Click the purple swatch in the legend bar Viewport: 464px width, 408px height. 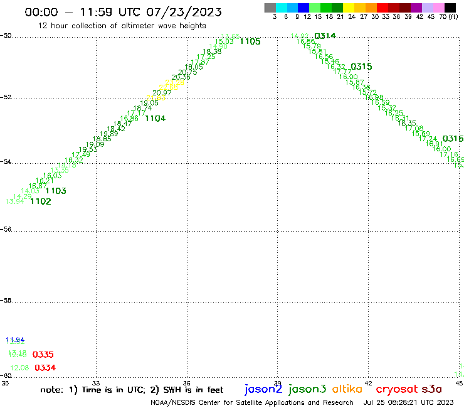[416, 8]
